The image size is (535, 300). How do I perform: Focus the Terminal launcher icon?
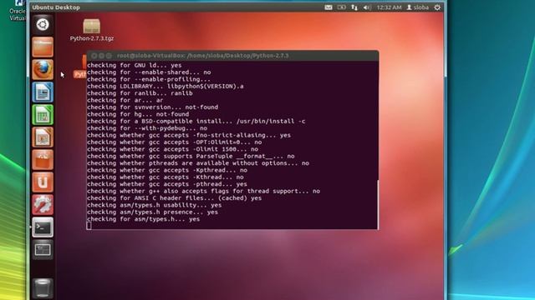43,227
